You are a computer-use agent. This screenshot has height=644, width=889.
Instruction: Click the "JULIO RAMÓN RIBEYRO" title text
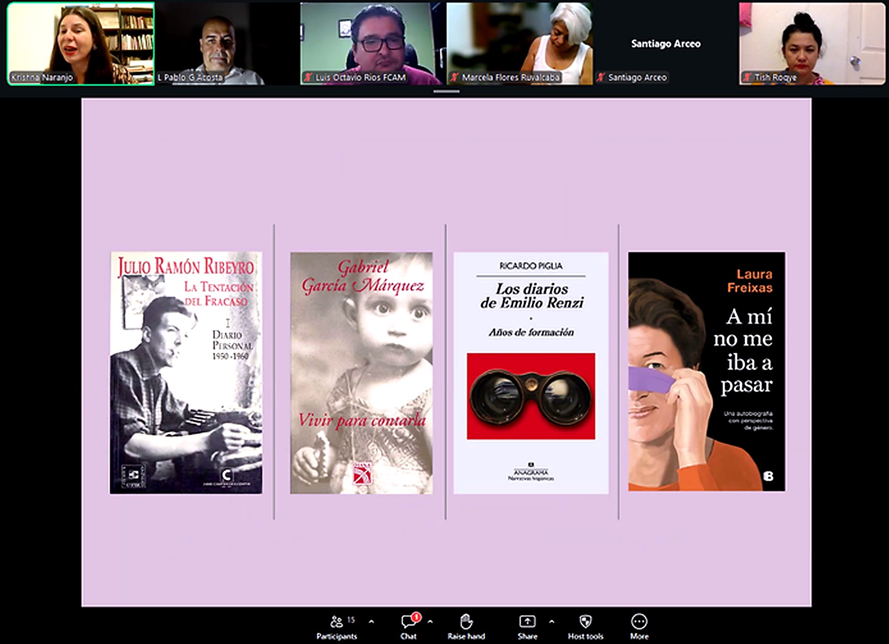click(x=186, y=267)
